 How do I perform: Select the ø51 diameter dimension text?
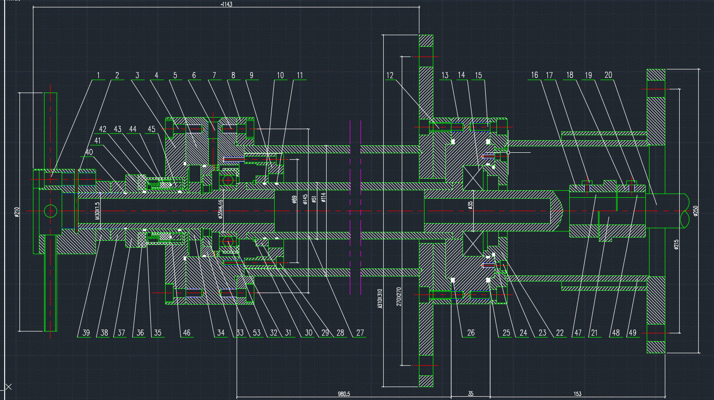315,199
